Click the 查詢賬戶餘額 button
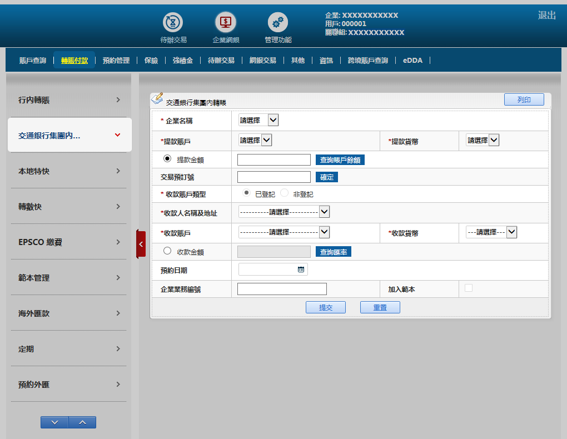 click(x=340, y=160)
